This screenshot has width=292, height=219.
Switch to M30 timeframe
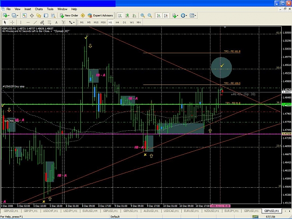click(x=103, y=22)
